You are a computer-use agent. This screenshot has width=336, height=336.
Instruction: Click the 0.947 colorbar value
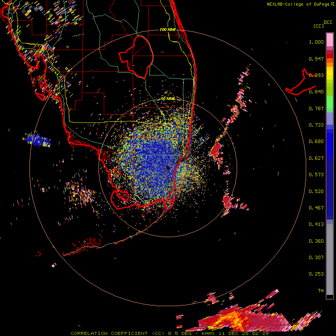click(316, 59)
